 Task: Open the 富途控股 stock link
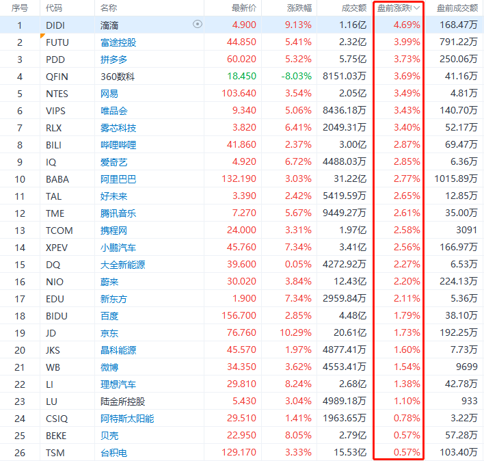[118, 42]
